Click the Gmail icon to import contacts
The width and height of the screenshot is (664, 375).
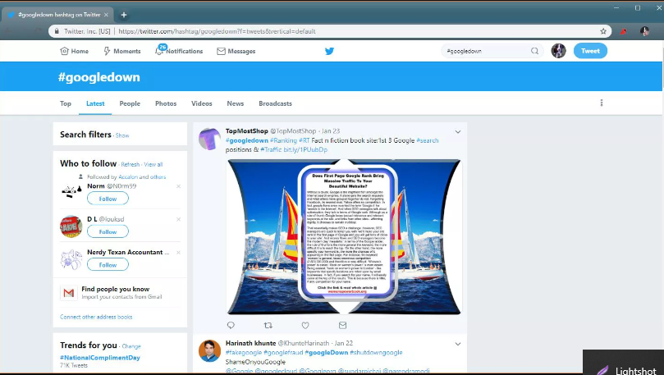pos(69,292)
